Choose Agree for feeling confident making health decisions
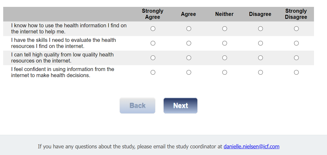The image size is (327, 155). point(189,72)
